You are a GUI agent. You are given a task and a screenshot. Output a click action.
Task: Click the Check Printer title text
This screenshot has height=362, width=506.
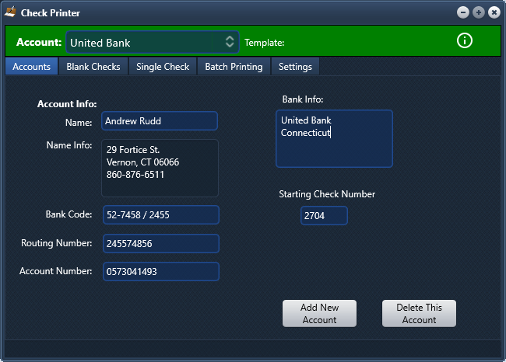pos(51,13)
